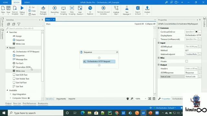
Task: Click expand all activities icon
Action: tap(8, 24)
